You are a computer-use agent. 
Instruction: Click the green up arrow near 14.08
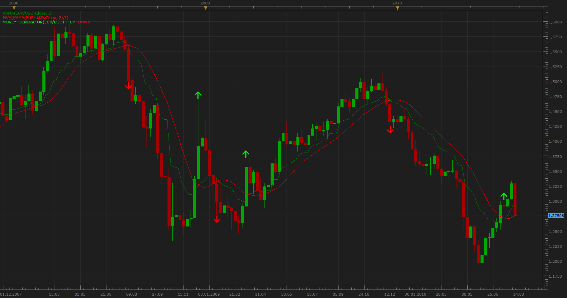(504, 196)
